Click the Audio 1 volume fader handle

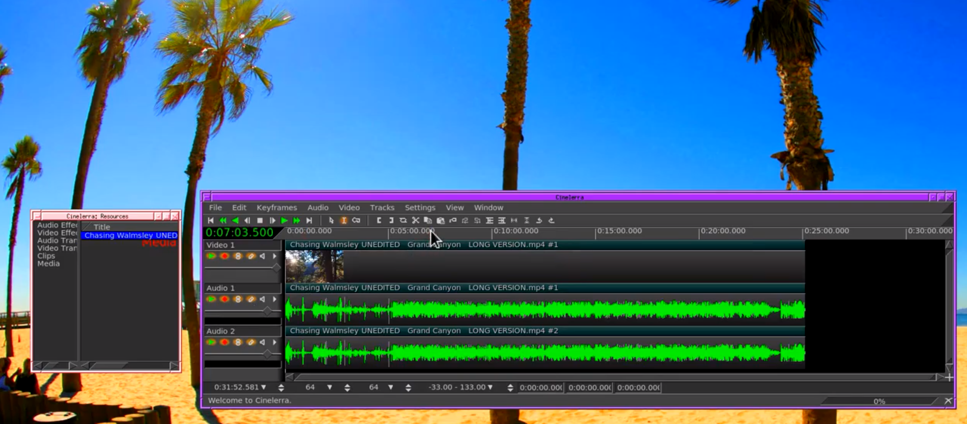[267, 311]
